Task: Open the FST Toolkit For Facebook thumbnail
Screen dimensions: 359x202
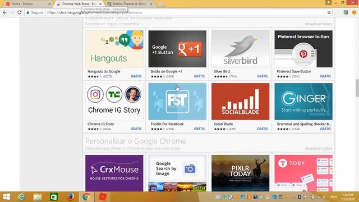Action: [x=177, y=102]
